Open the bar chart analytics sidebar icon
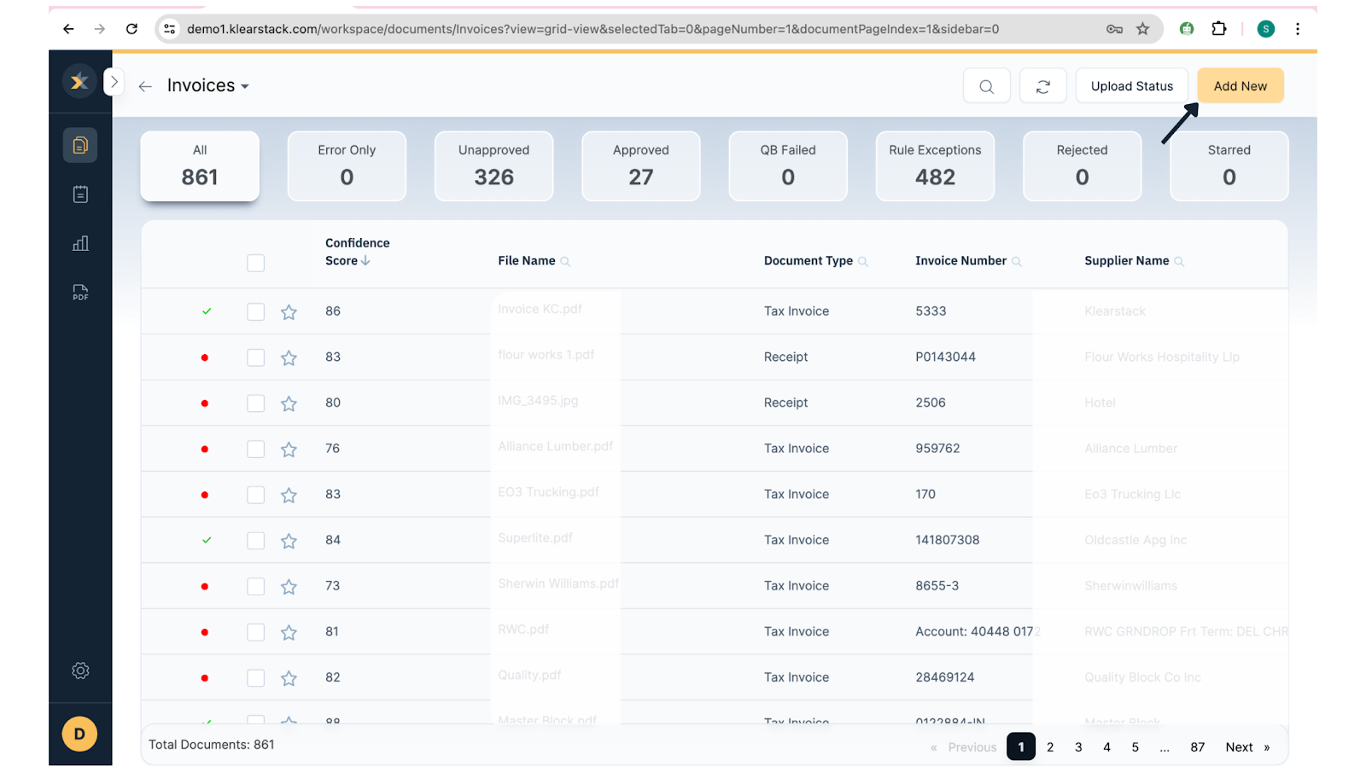This screenshot has width=1366, height=772. [x=80, y=244]
